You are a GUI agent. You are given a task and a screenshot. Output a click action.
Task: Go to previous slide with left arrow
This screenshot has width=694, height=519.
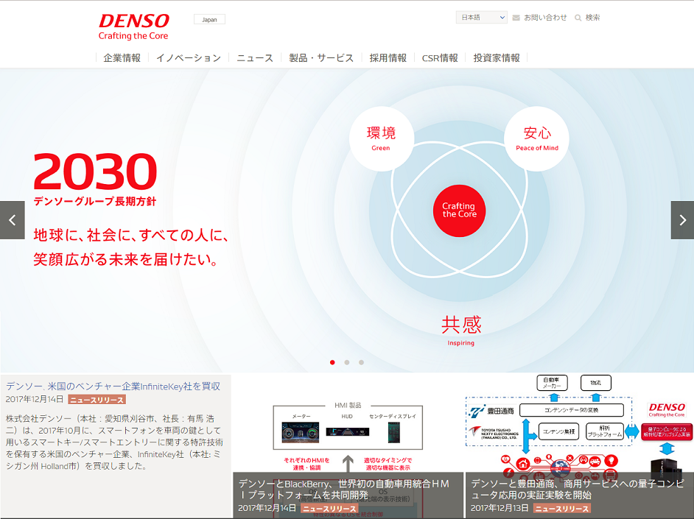click(x=13, y=220)
